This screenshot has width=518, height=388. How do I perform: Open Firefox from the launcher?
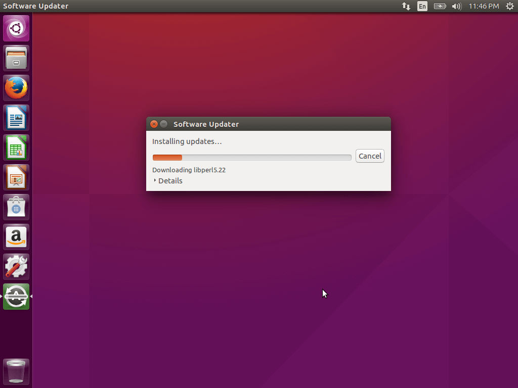16,87
